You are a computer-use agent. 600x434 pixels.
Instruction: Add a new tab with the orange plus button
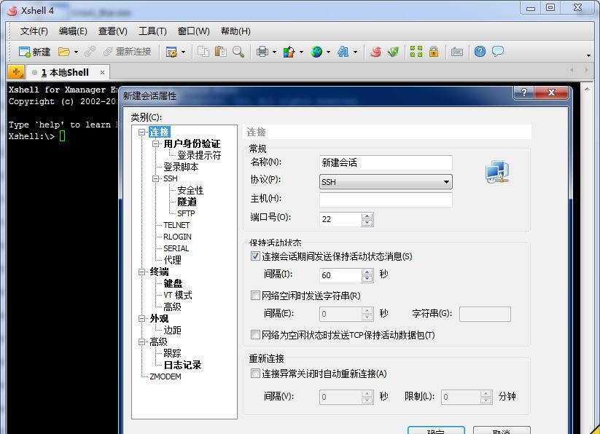tap(16, 72)
